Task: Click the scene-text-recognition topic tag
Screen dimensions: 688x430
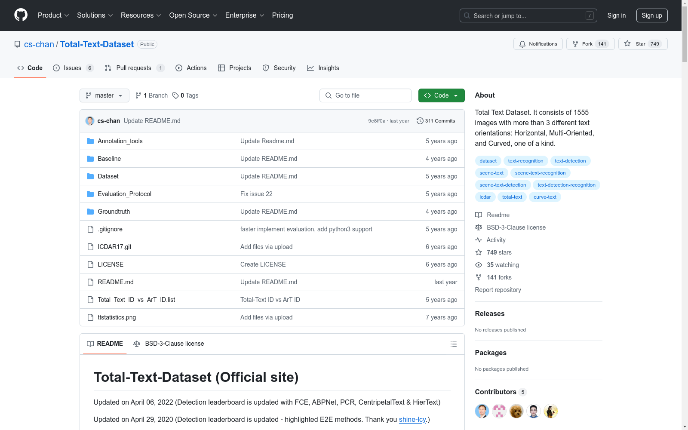Action: [540, 173]
